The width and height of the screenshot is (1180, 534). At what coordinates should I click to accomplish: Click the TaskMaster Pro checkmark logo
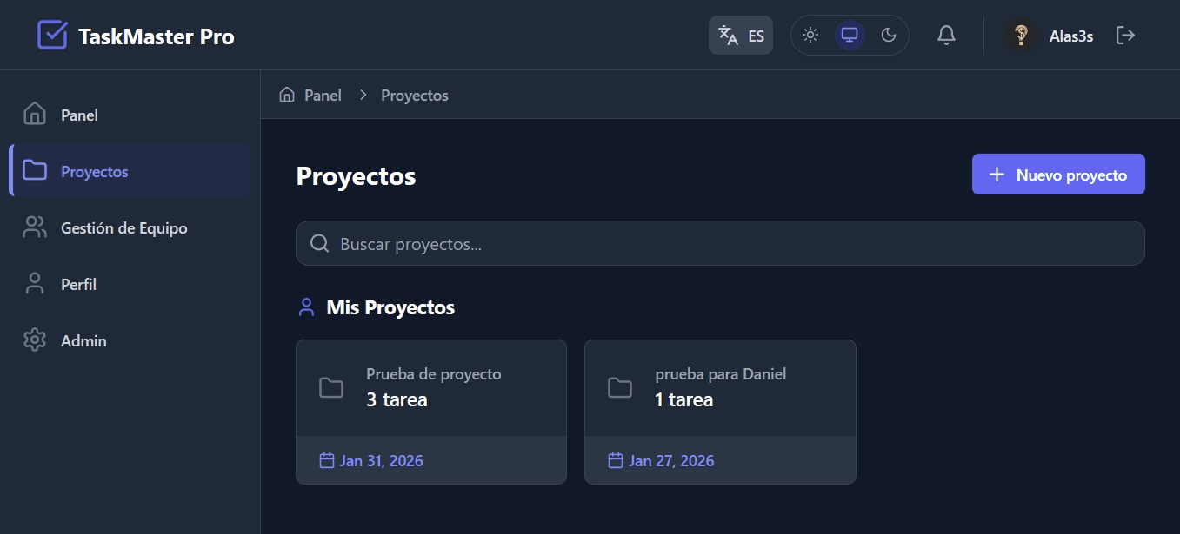tap(52, 36)
